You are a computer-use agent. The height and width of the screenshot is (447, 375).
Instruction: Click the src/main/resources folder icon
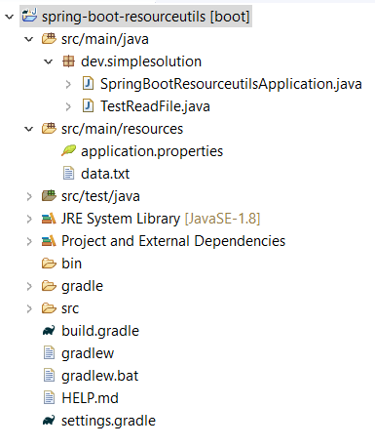coord(49,128)
